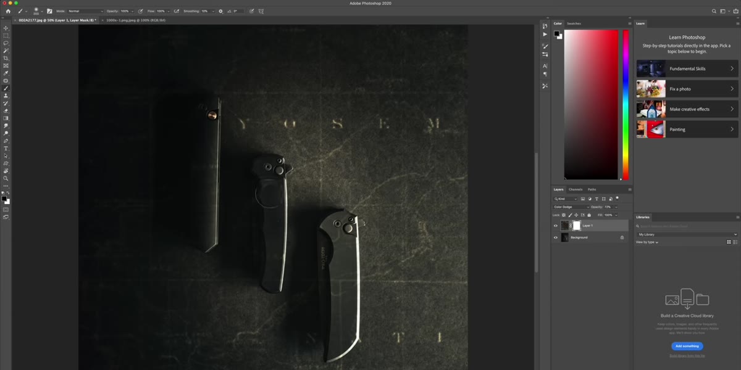Click the Add something button
Image resolution: width=741 pixels, height=370 pixels.
click(687, 346)
